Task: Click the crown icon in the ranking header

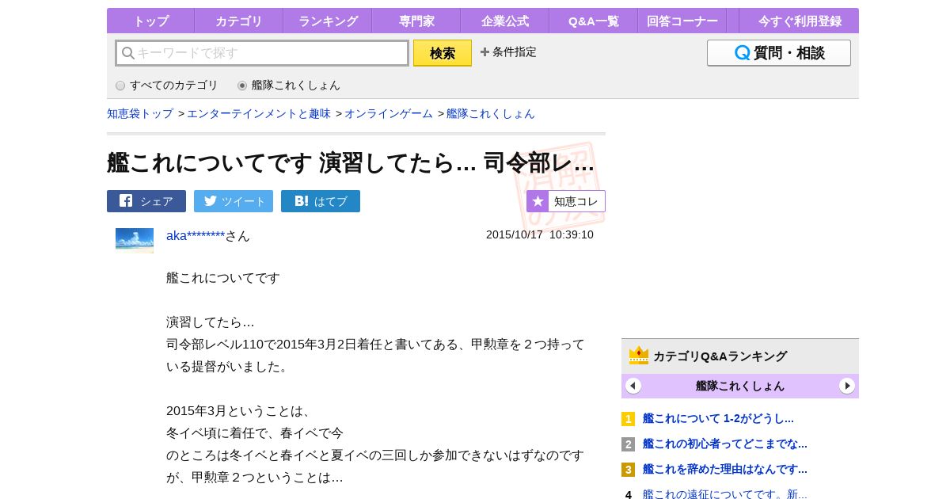Action: [x=639, y=356]
